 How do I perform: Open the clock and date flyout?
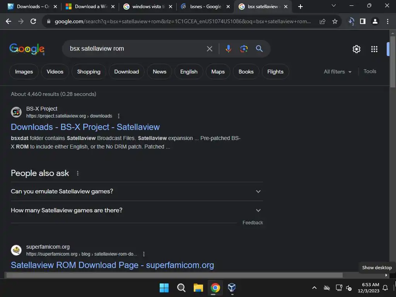coord(369,288)
